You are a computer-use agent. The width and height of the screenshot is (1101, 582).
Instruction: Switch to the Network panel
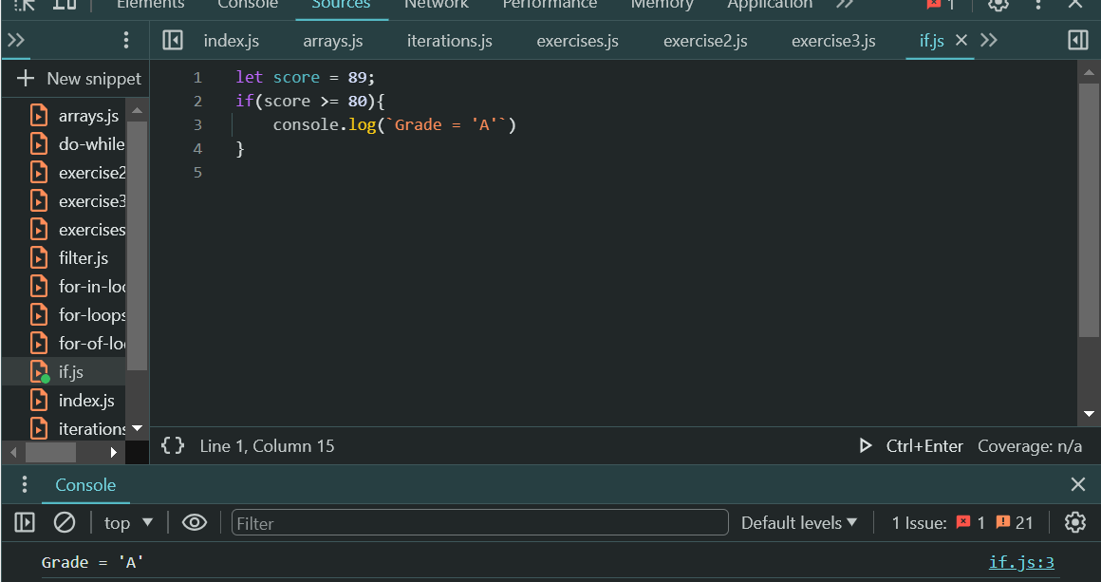point(436,7)
